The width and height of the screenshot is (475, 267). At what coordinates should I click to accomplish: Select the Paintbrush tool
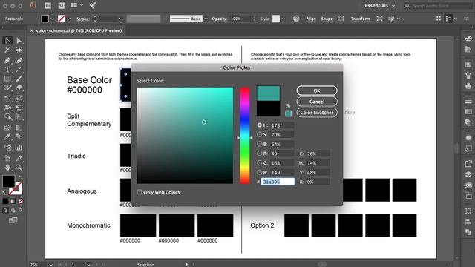[x=19, y=79]
